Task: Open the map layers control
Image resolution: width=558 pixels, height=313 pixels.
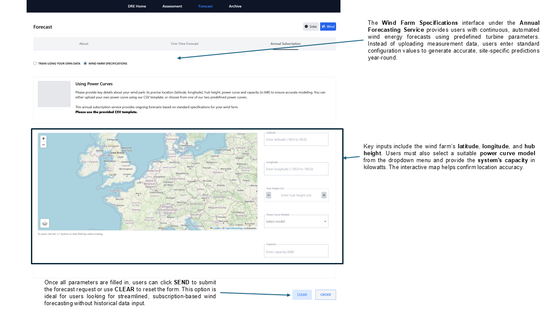Action: point(44,223)
